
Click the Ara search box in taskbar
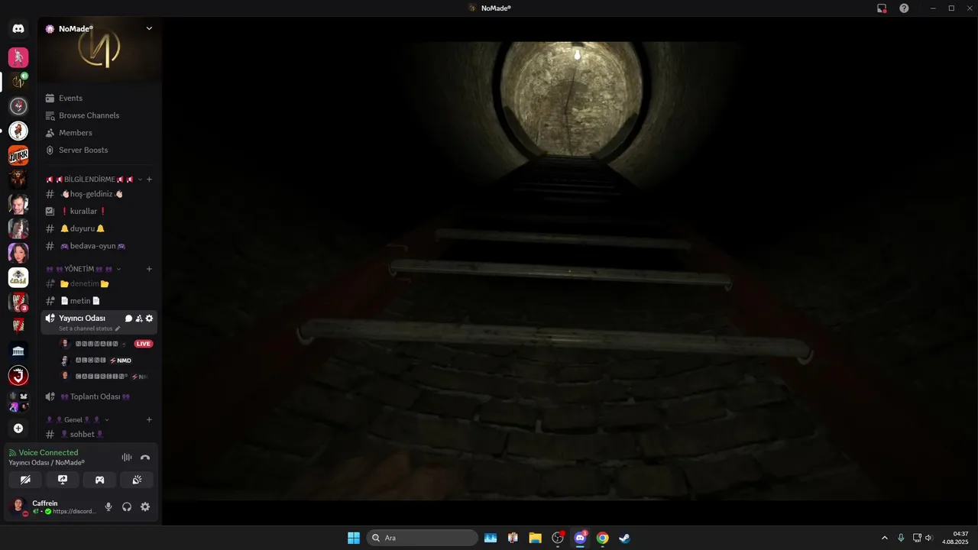[x=423, y=538]
